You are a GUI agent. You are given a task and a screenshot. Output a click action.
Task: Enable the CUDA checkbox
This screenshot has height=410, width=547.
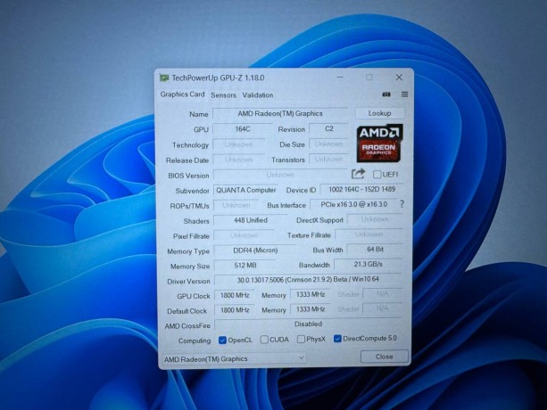pos(265,340)
